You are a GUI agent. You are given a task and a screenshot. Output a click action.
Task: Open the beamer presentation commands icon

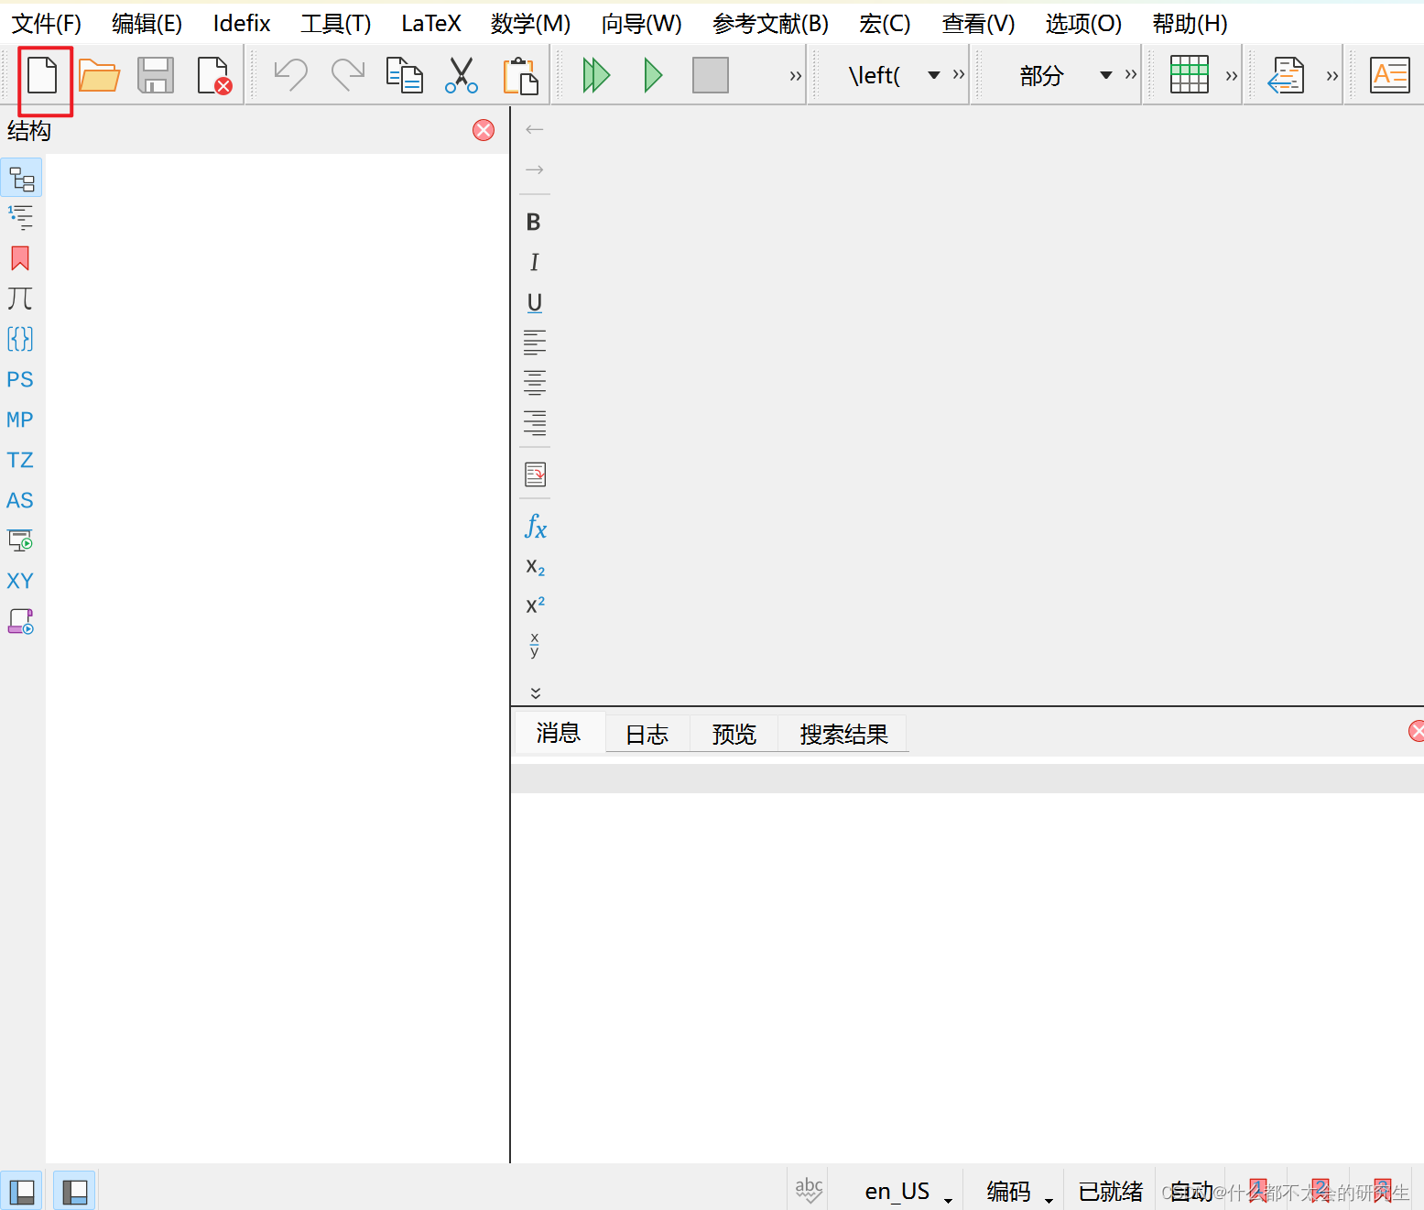[x=20, y=540]
